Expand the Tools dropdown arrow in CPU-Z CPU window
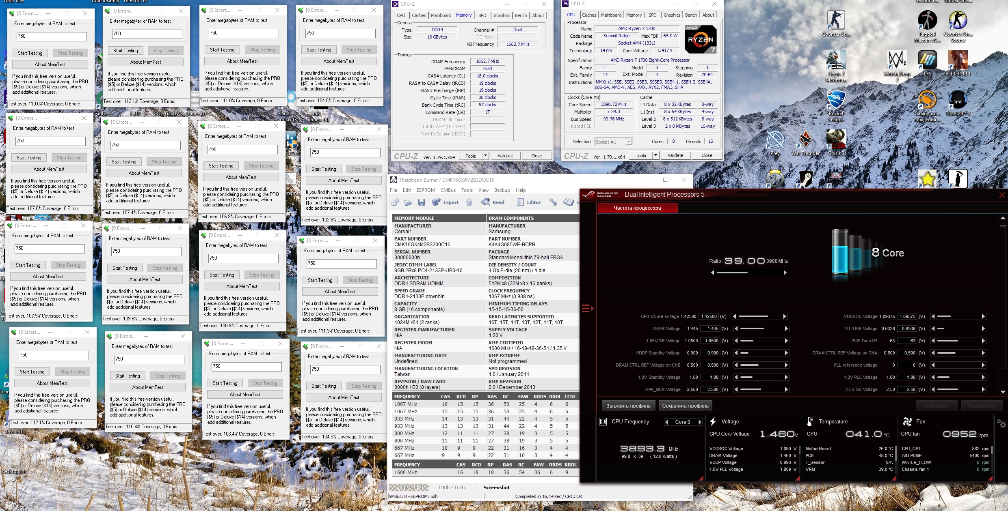The height and width of the screenshot is (511, 1008). [655, 155]
